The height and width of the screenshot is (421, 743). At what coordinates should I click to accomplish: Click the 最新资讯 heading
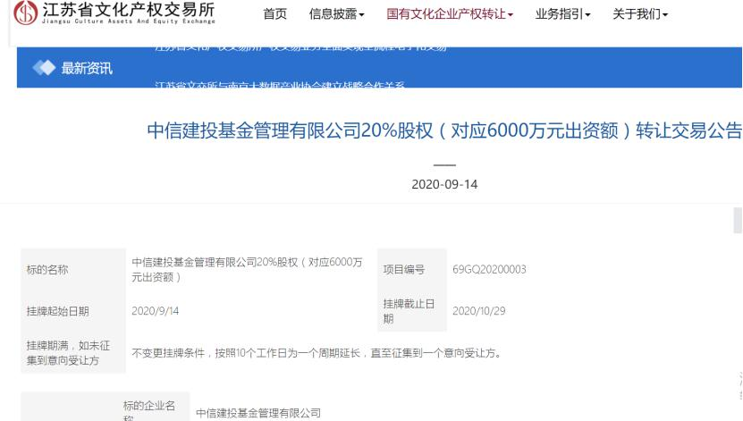pos(87,68)
